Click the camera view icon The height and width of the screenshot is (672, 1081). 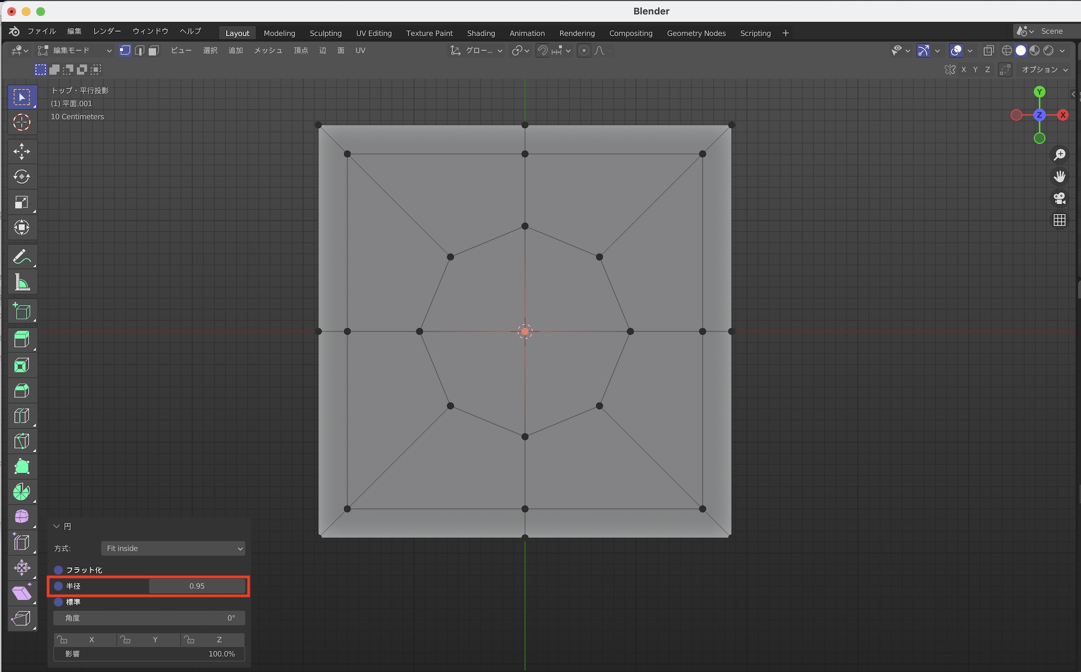tap(1059, 198)
